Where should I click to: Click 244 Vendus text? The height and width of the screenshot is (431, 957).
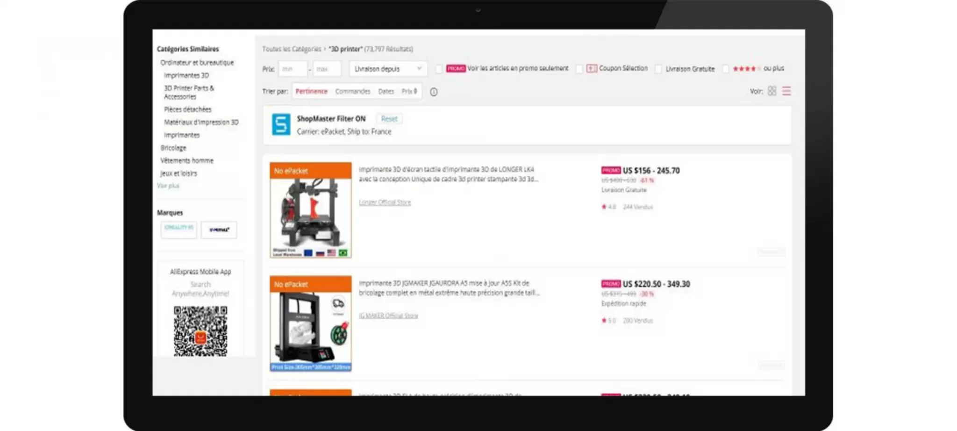coord(638,207)
